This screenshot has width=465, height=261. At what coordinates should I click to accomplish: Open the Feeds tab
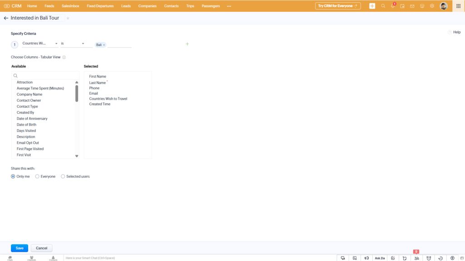49,6
